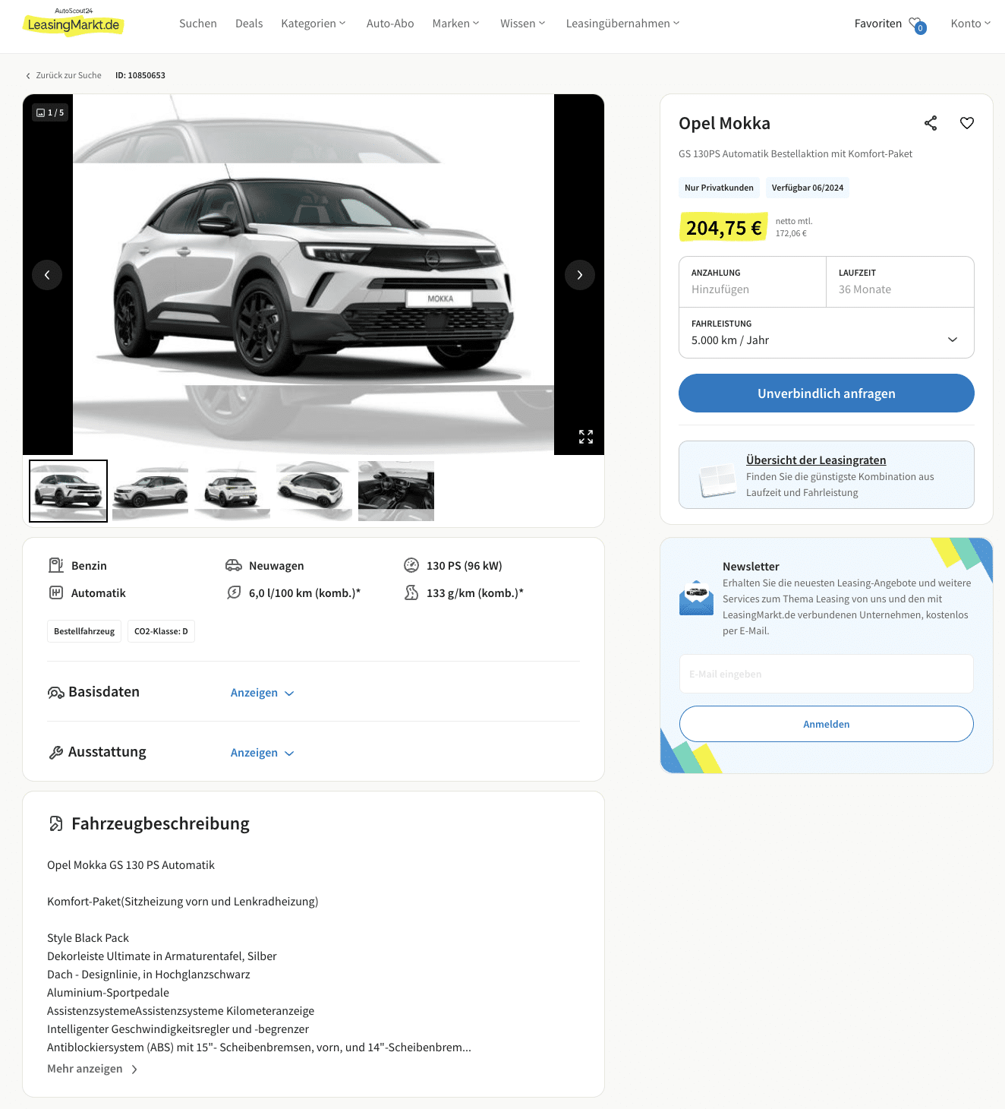Open Kategorien menu

coord(313,24)
